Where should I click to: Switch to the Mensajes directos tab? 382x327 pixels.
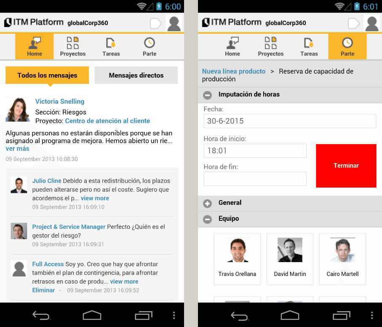pos(136,75)
